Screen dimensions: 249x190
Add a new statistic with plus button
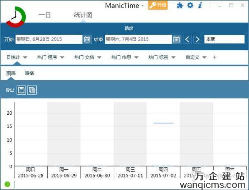(215, 57)
